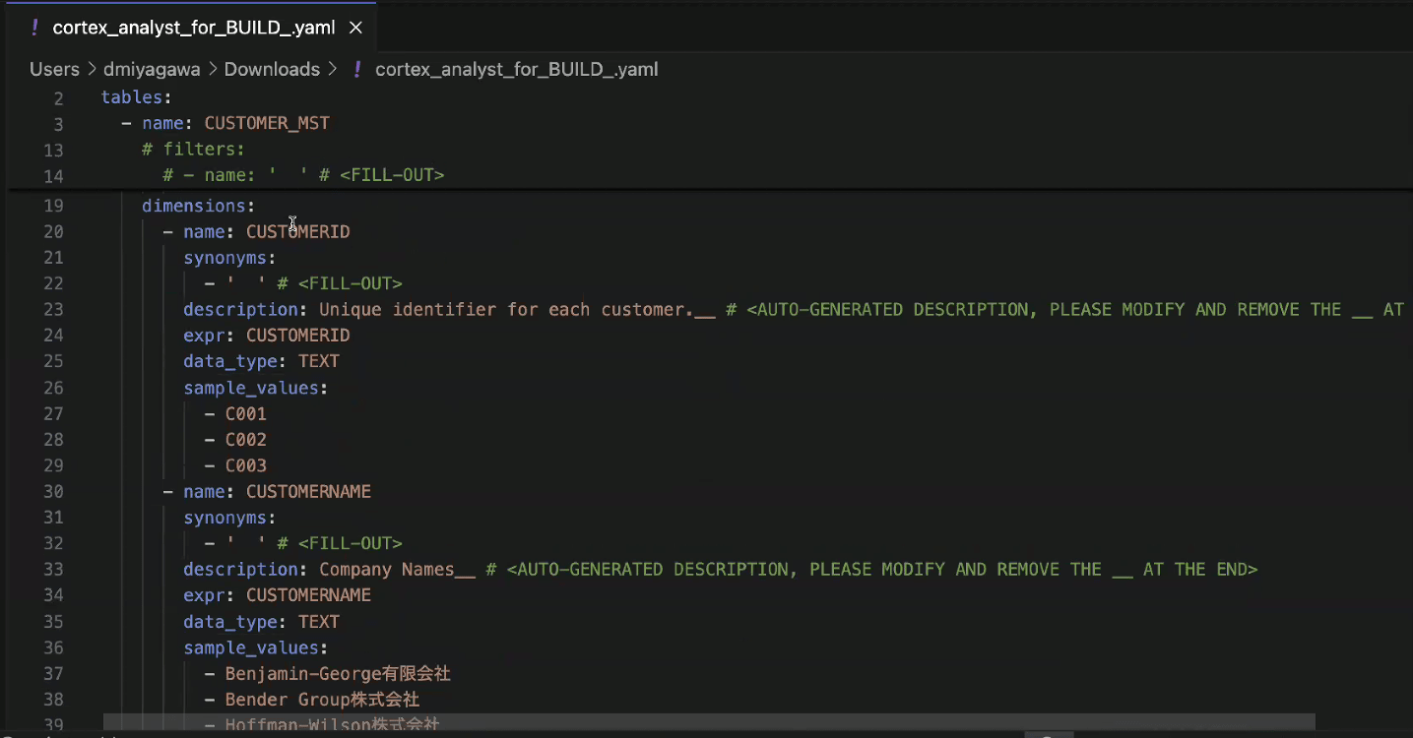Click the YAML file icon in the tab

click(34, 28)
